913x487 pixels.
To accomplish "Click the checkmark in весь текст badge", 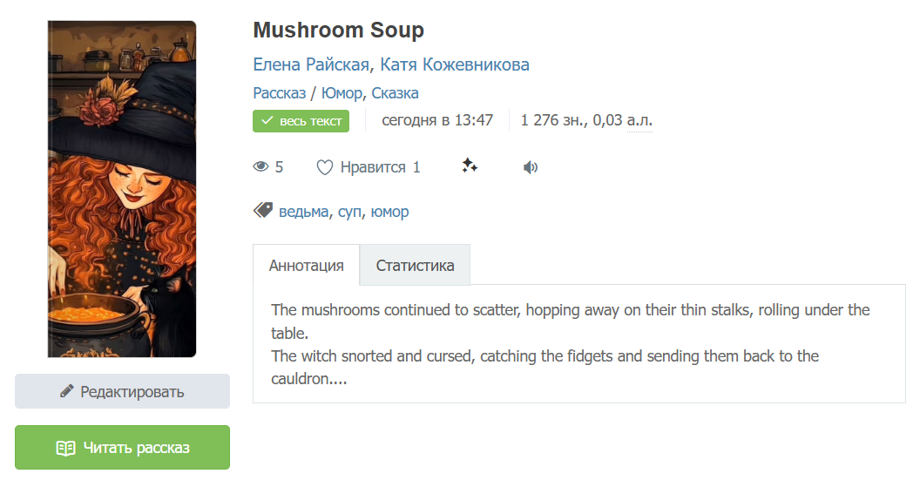I will pos(267,121).
